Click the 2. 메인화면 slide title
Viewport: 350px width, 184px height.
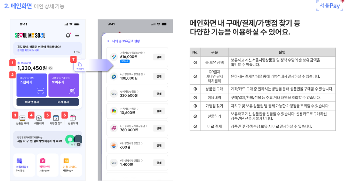point(18,6)
